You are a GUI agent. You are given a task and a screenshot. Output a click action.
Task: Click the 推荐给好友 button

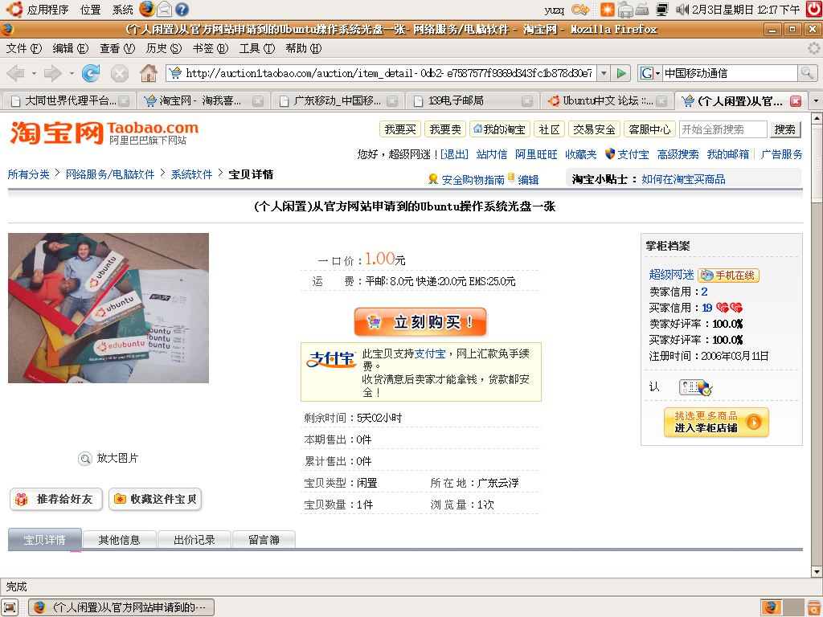[57, 499]
